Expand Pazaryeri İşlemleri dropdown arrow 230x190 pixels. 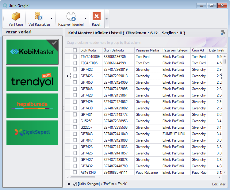[85, 18]
